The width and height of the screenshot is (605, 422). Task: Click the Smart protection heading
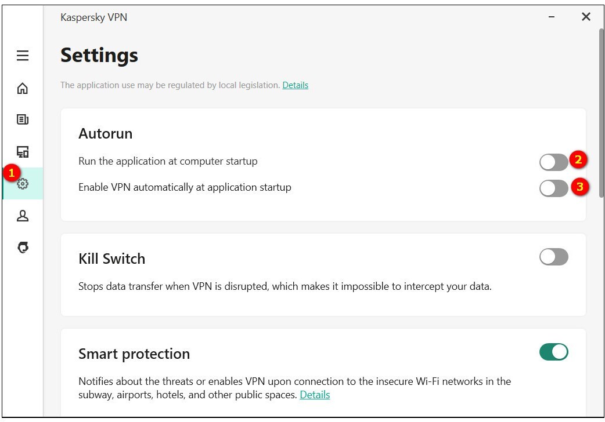coord(134,354)
